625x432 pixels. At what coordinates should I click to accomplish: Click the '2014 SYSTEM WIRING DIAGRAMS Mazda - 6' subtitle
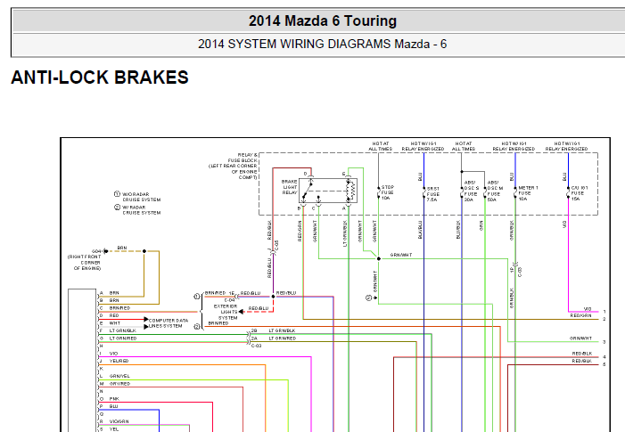coord(322,44)
